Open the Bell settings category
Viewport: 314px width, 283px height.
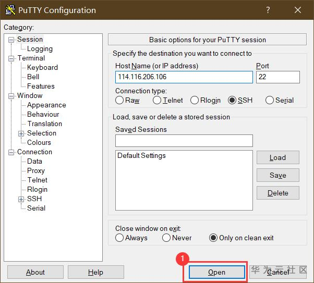[x=33, y=77]
